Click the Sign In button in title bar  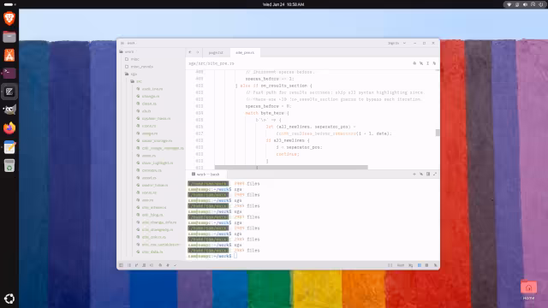click(393, 43)
